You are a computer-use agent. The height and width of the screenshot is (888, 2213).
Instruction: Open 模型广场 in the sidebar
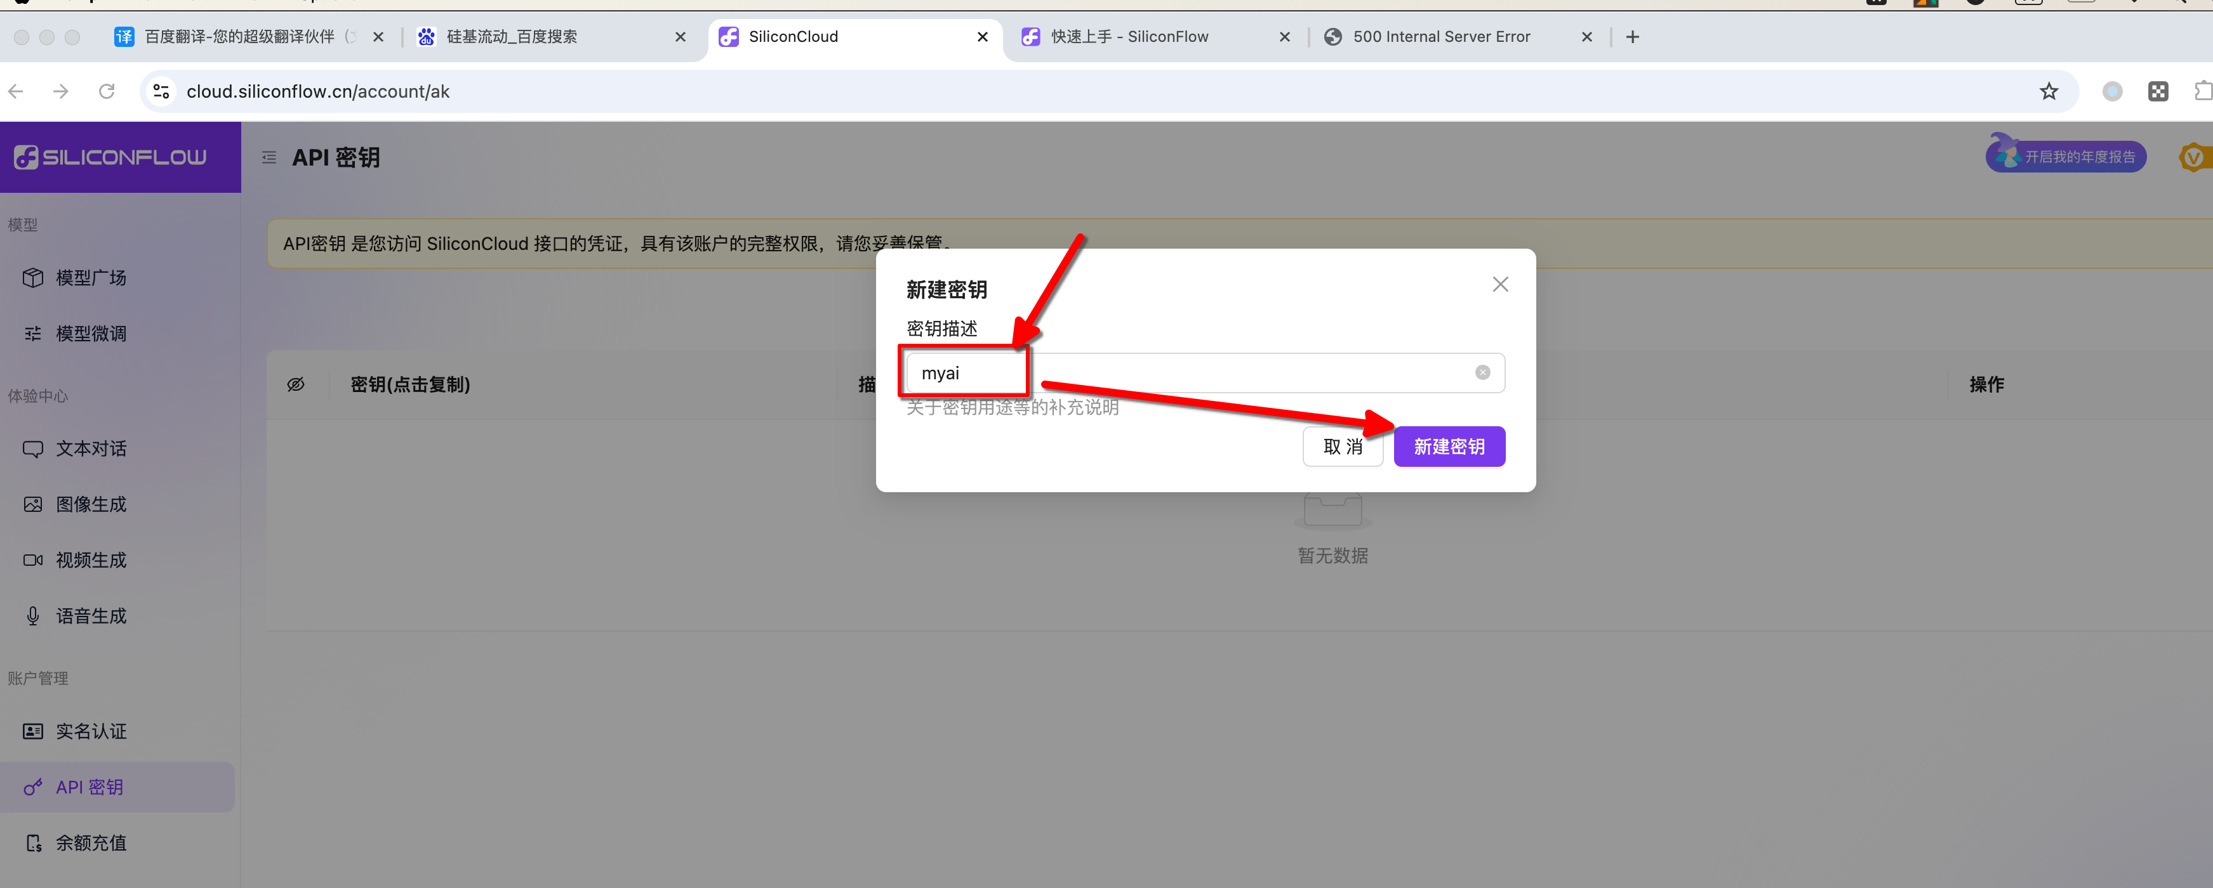click(x=90, y=278)
